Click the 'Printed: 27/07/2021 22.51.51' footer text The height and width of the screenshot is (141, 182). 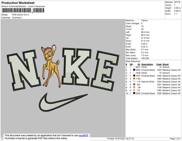121,139
